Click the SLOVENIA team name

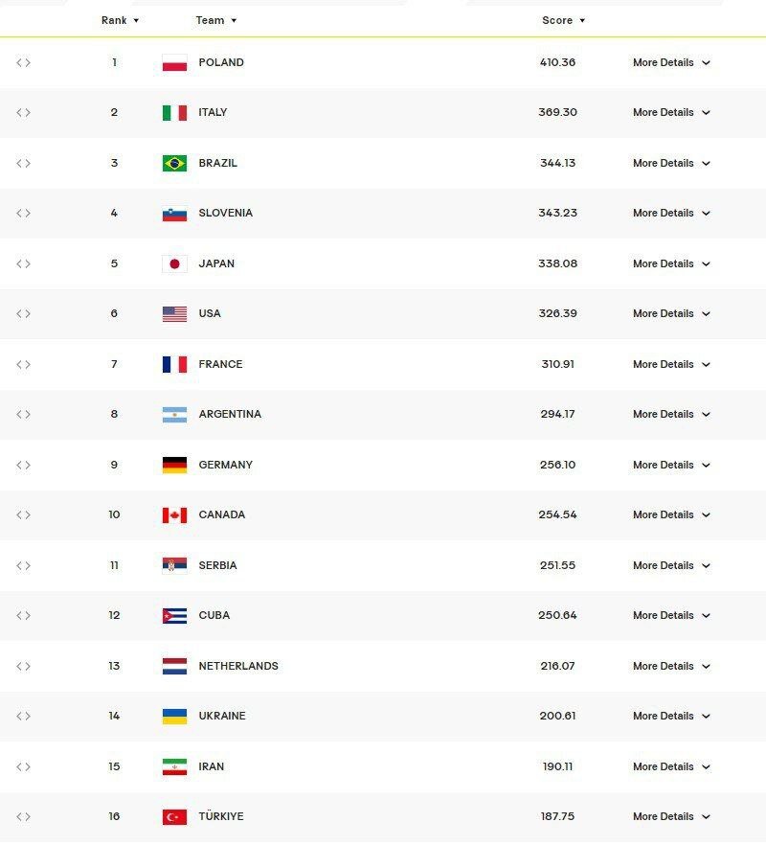click(x=226, y=214)
